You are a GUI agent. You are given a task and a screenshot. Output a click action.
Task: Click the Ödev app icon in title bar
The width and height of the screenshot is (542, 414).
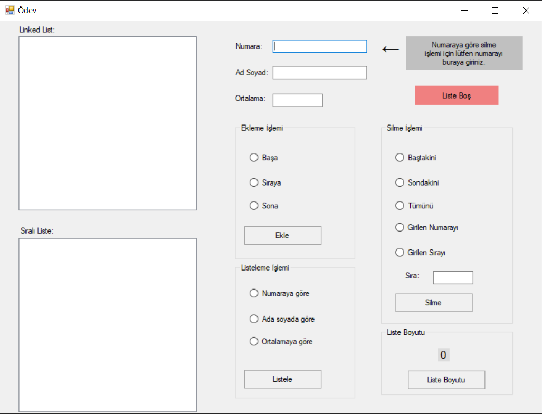(9, 11)
